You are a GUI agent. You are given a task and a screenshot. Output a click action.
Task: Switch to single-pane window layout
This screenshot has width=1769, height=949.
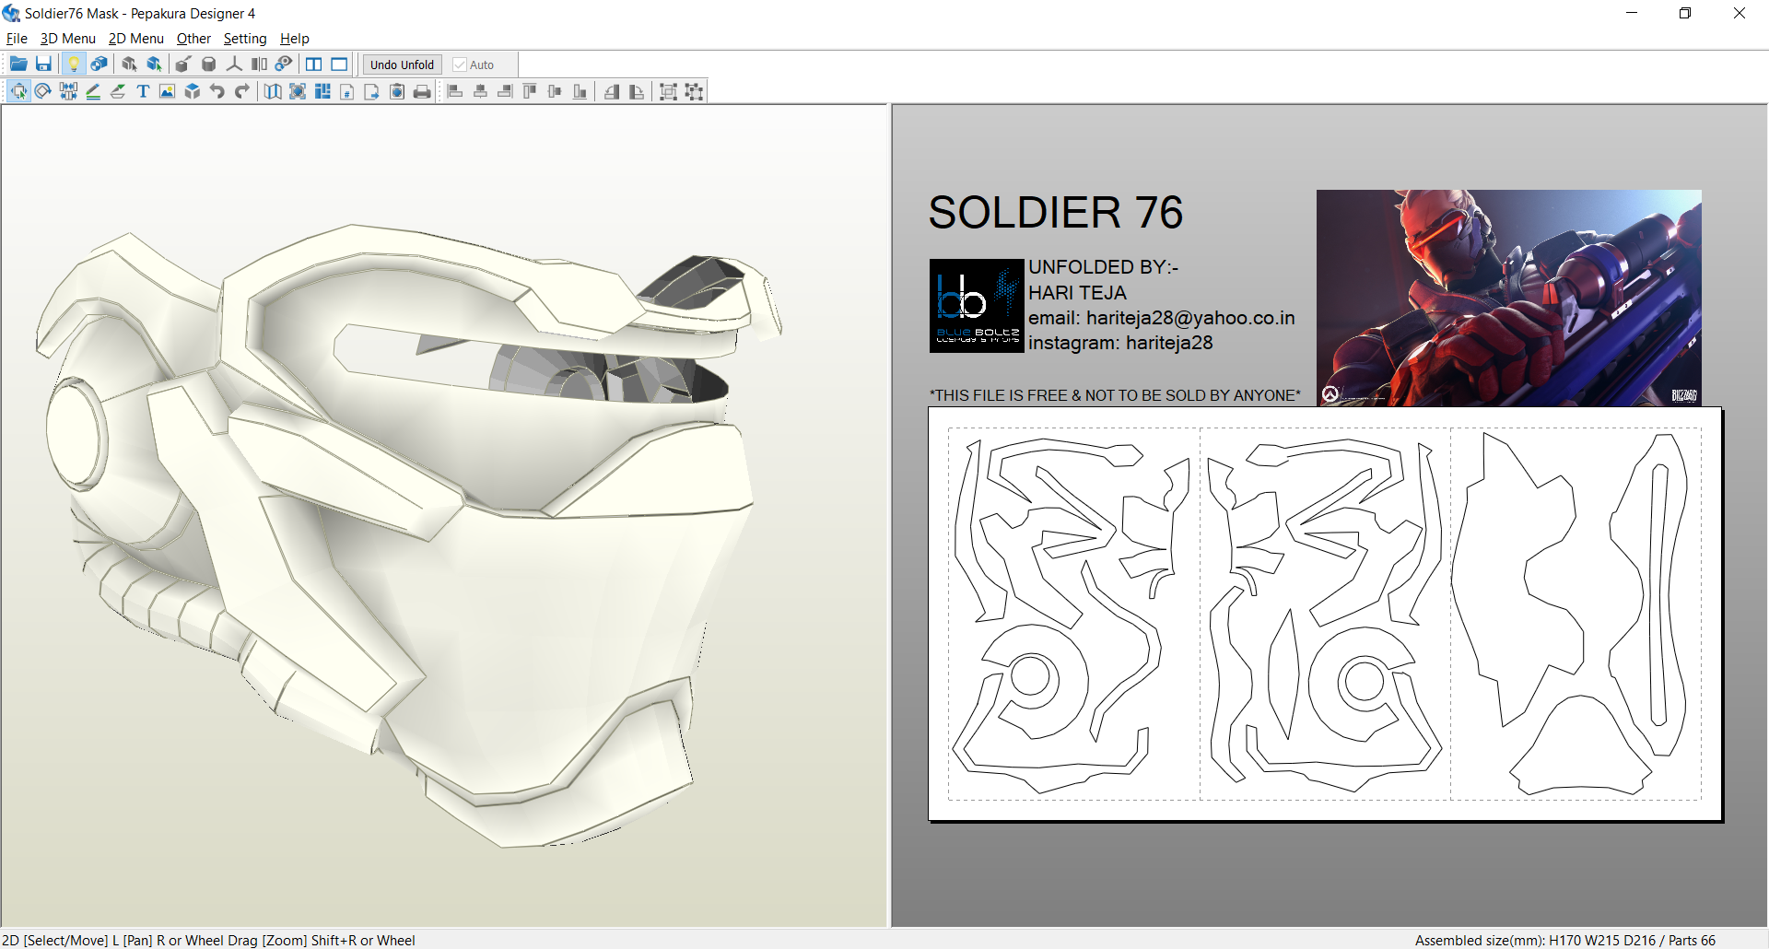coord(340,64)
